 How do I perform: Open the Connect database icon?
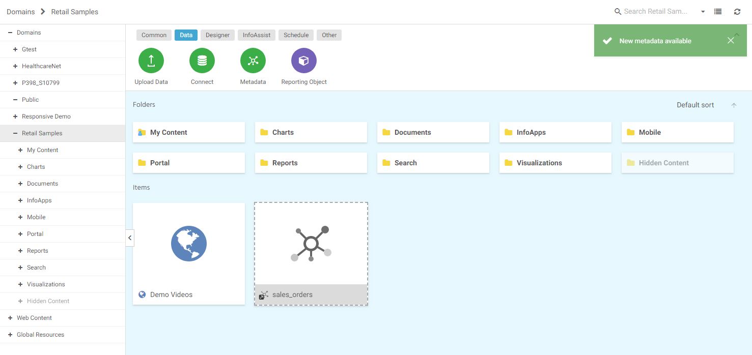[202, 61]
